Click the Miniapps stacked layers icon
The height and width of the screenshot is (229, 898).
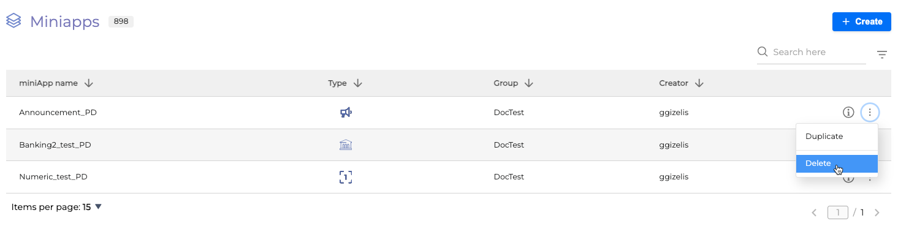tap(14, 21)
